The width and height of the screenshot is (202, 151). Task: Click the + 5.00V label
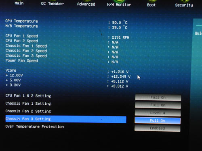click(x=13, y=80)
